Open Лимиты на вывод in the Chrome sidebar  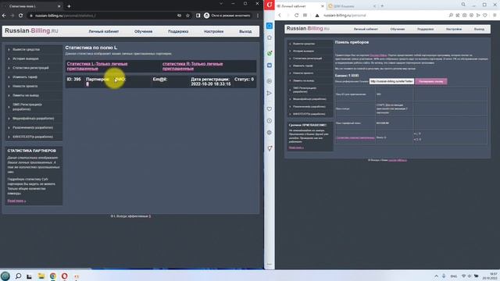[x=26, y=95]
